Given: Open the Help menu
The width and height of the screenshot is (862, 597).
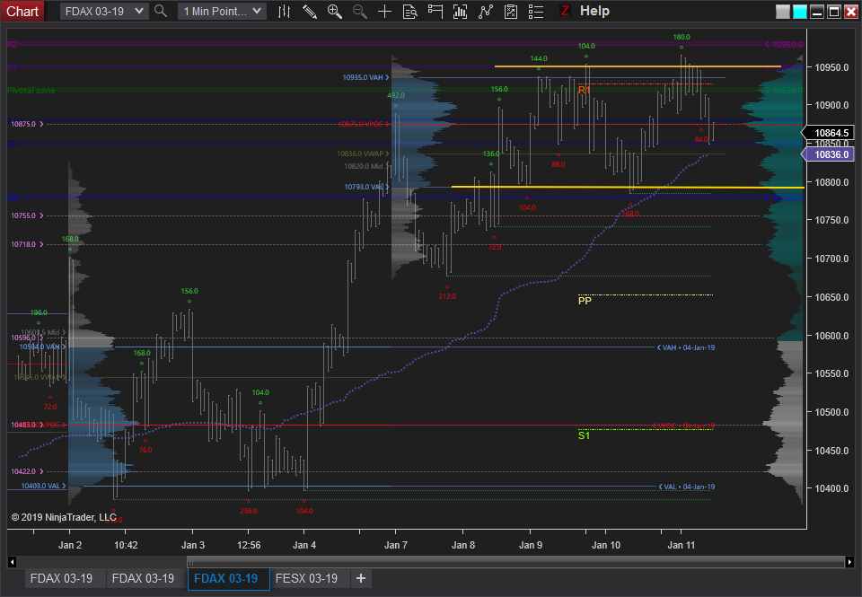Looking at the screenshot, I should click(x=594, y=11).
